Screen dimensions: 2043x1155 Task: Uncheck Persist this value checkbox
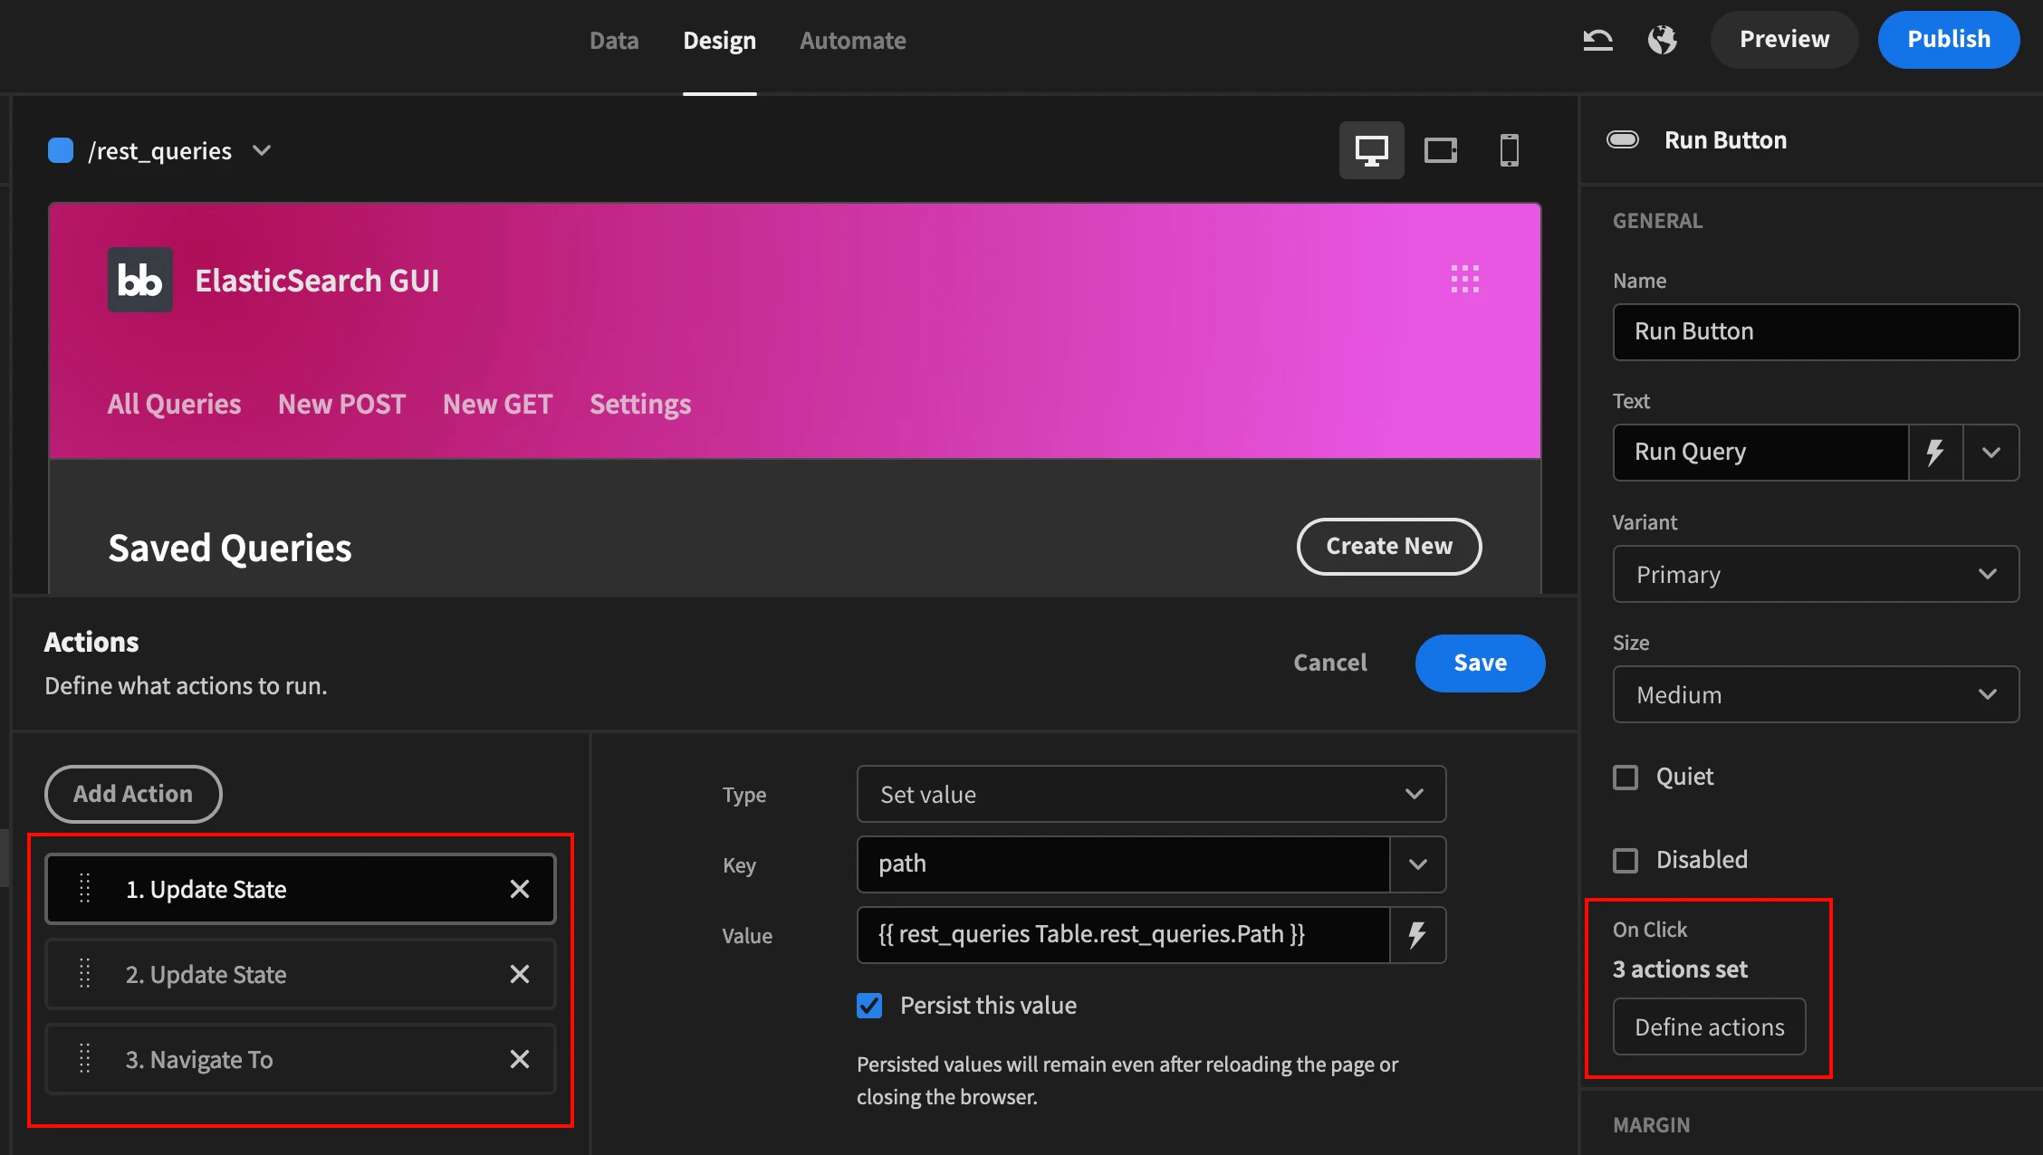(x=869, y=1006)
